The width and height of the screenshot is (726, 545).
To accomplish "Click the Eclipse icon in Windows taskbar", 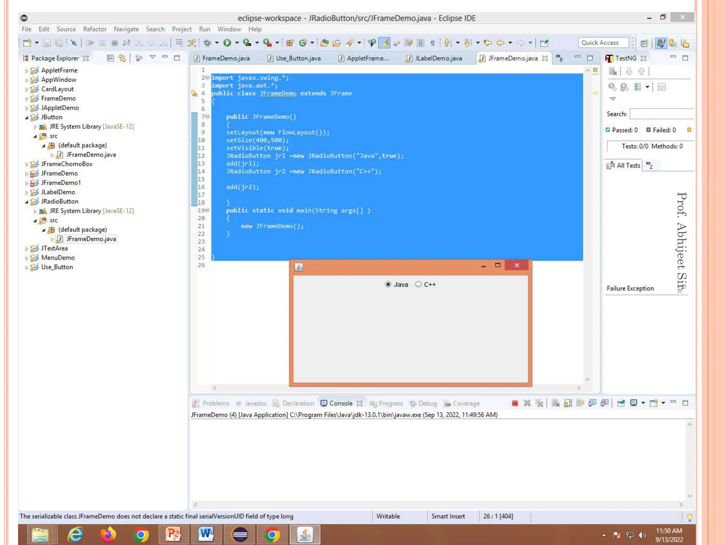I will coord(240,535).
